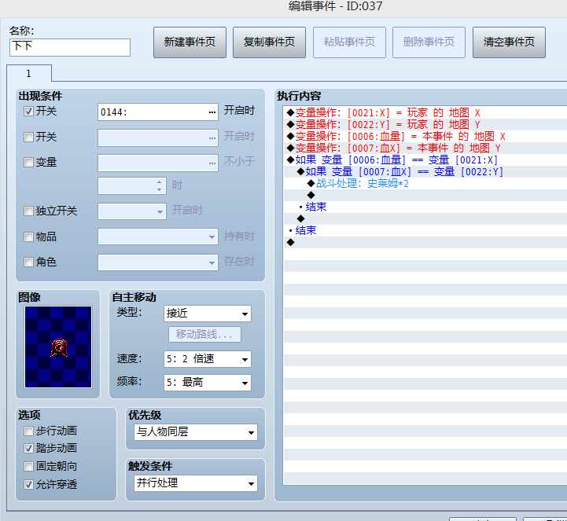Open ellipsis picker of second 开关 field

coord(212,138)
